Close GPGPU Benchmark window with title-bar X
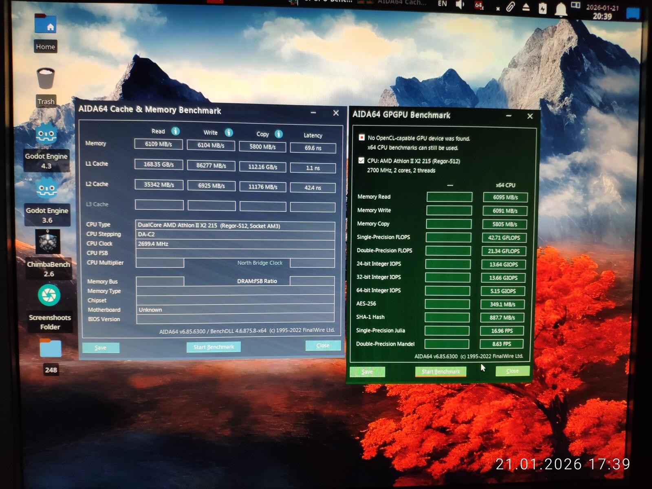This screenshot has height=489, width=652. (x=530, y=116)
